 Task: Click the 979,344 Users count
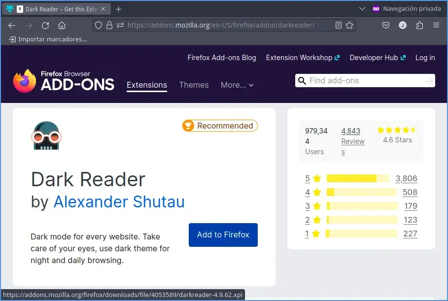click(x=316, y=141)
